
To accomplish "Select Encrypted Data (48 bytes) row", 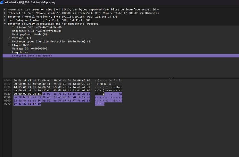I will pos(121,56).
